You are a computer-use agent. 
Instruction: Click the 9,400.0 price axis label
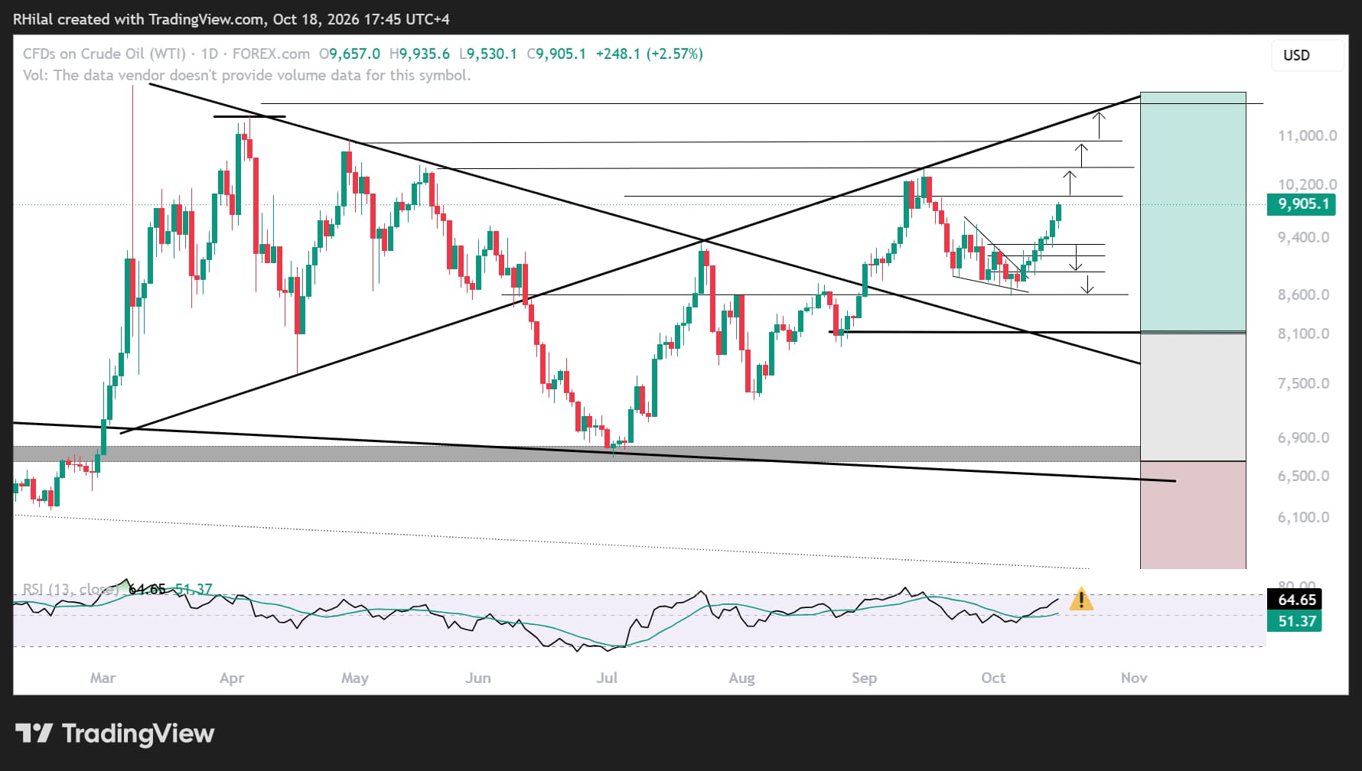click(x=1304, y=237)
